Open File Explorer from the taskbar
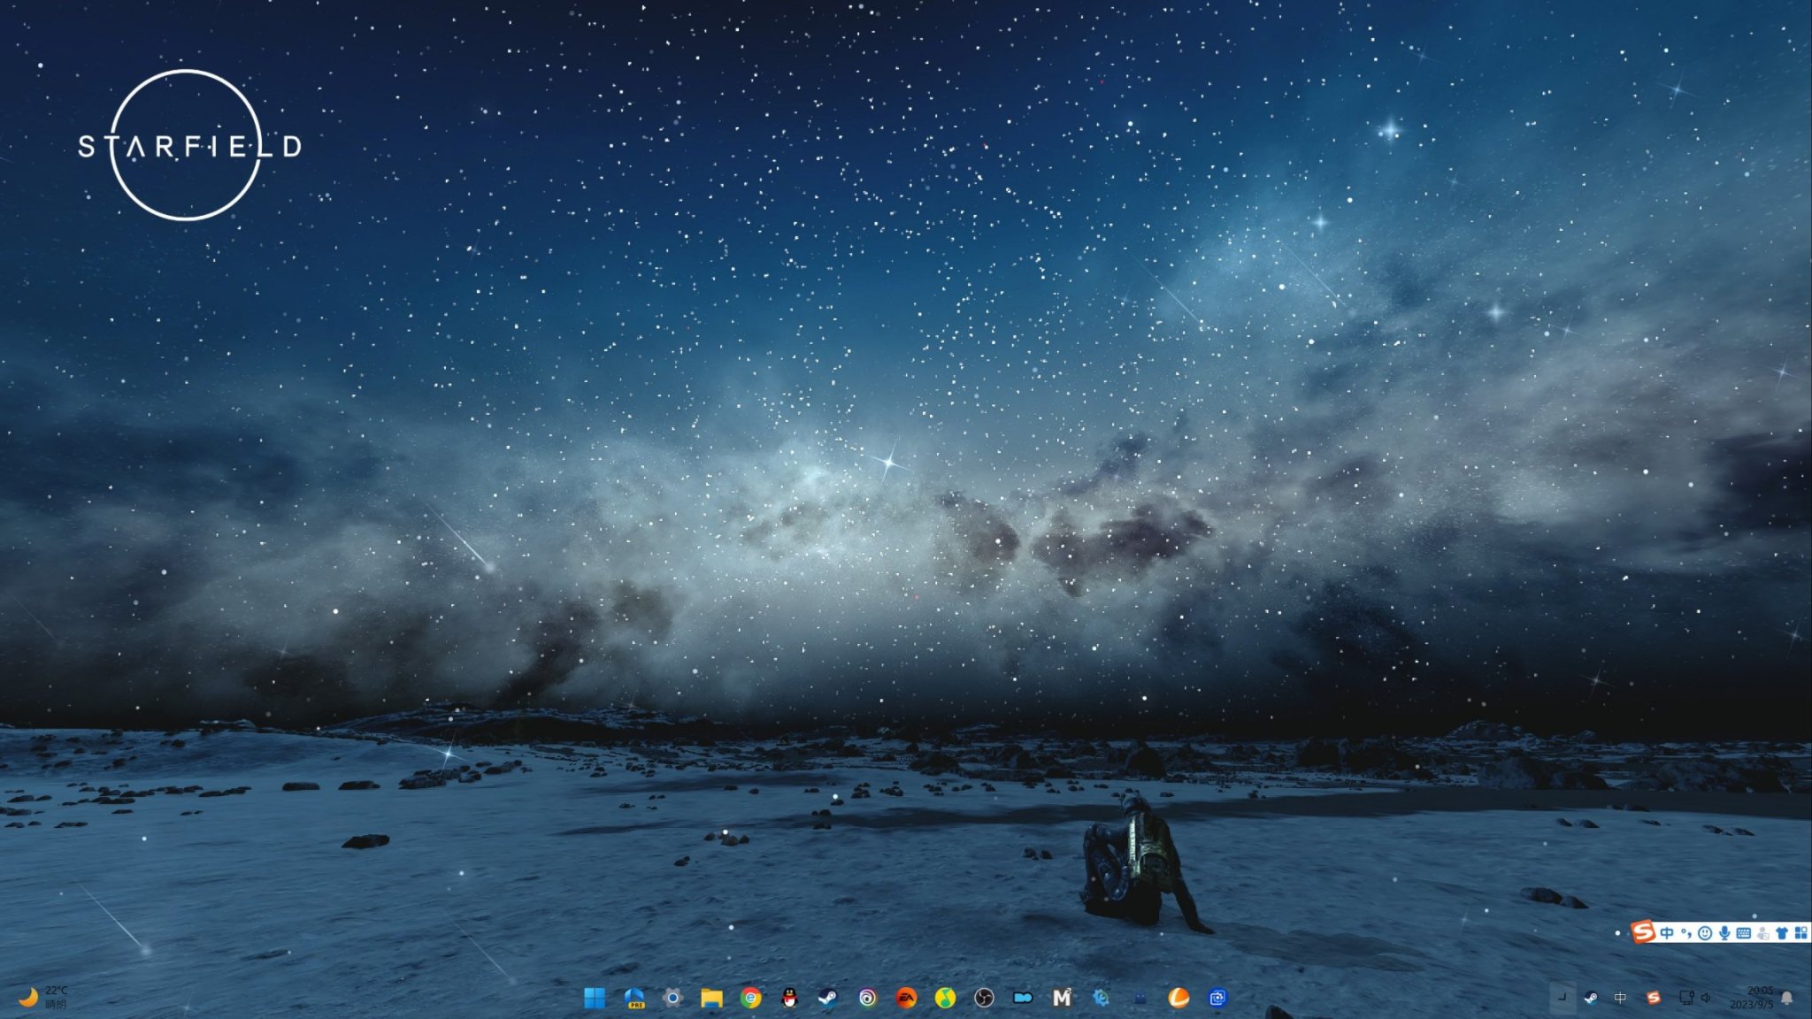1812x1019 pixels. pyautogui.click(x=711, y=998)
